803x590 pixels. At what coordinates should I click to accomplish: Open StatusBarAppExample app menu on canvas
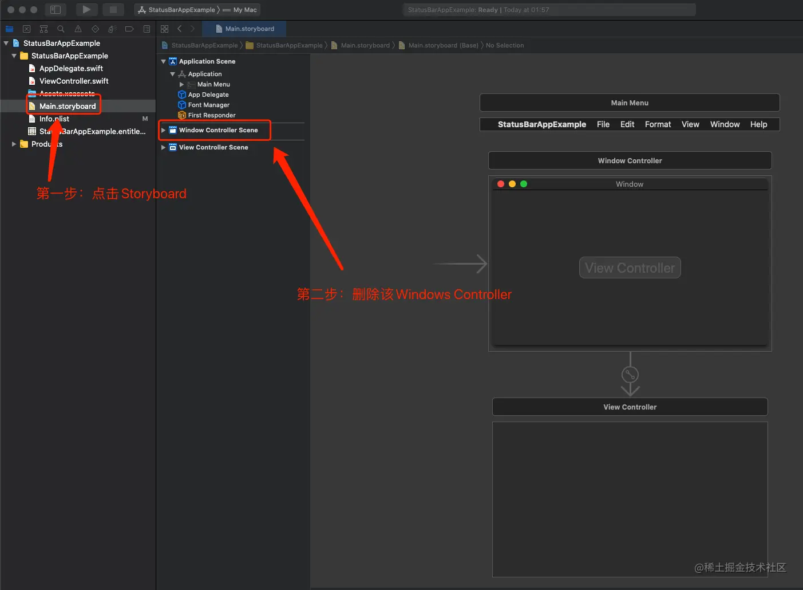(x=542, y=124)
